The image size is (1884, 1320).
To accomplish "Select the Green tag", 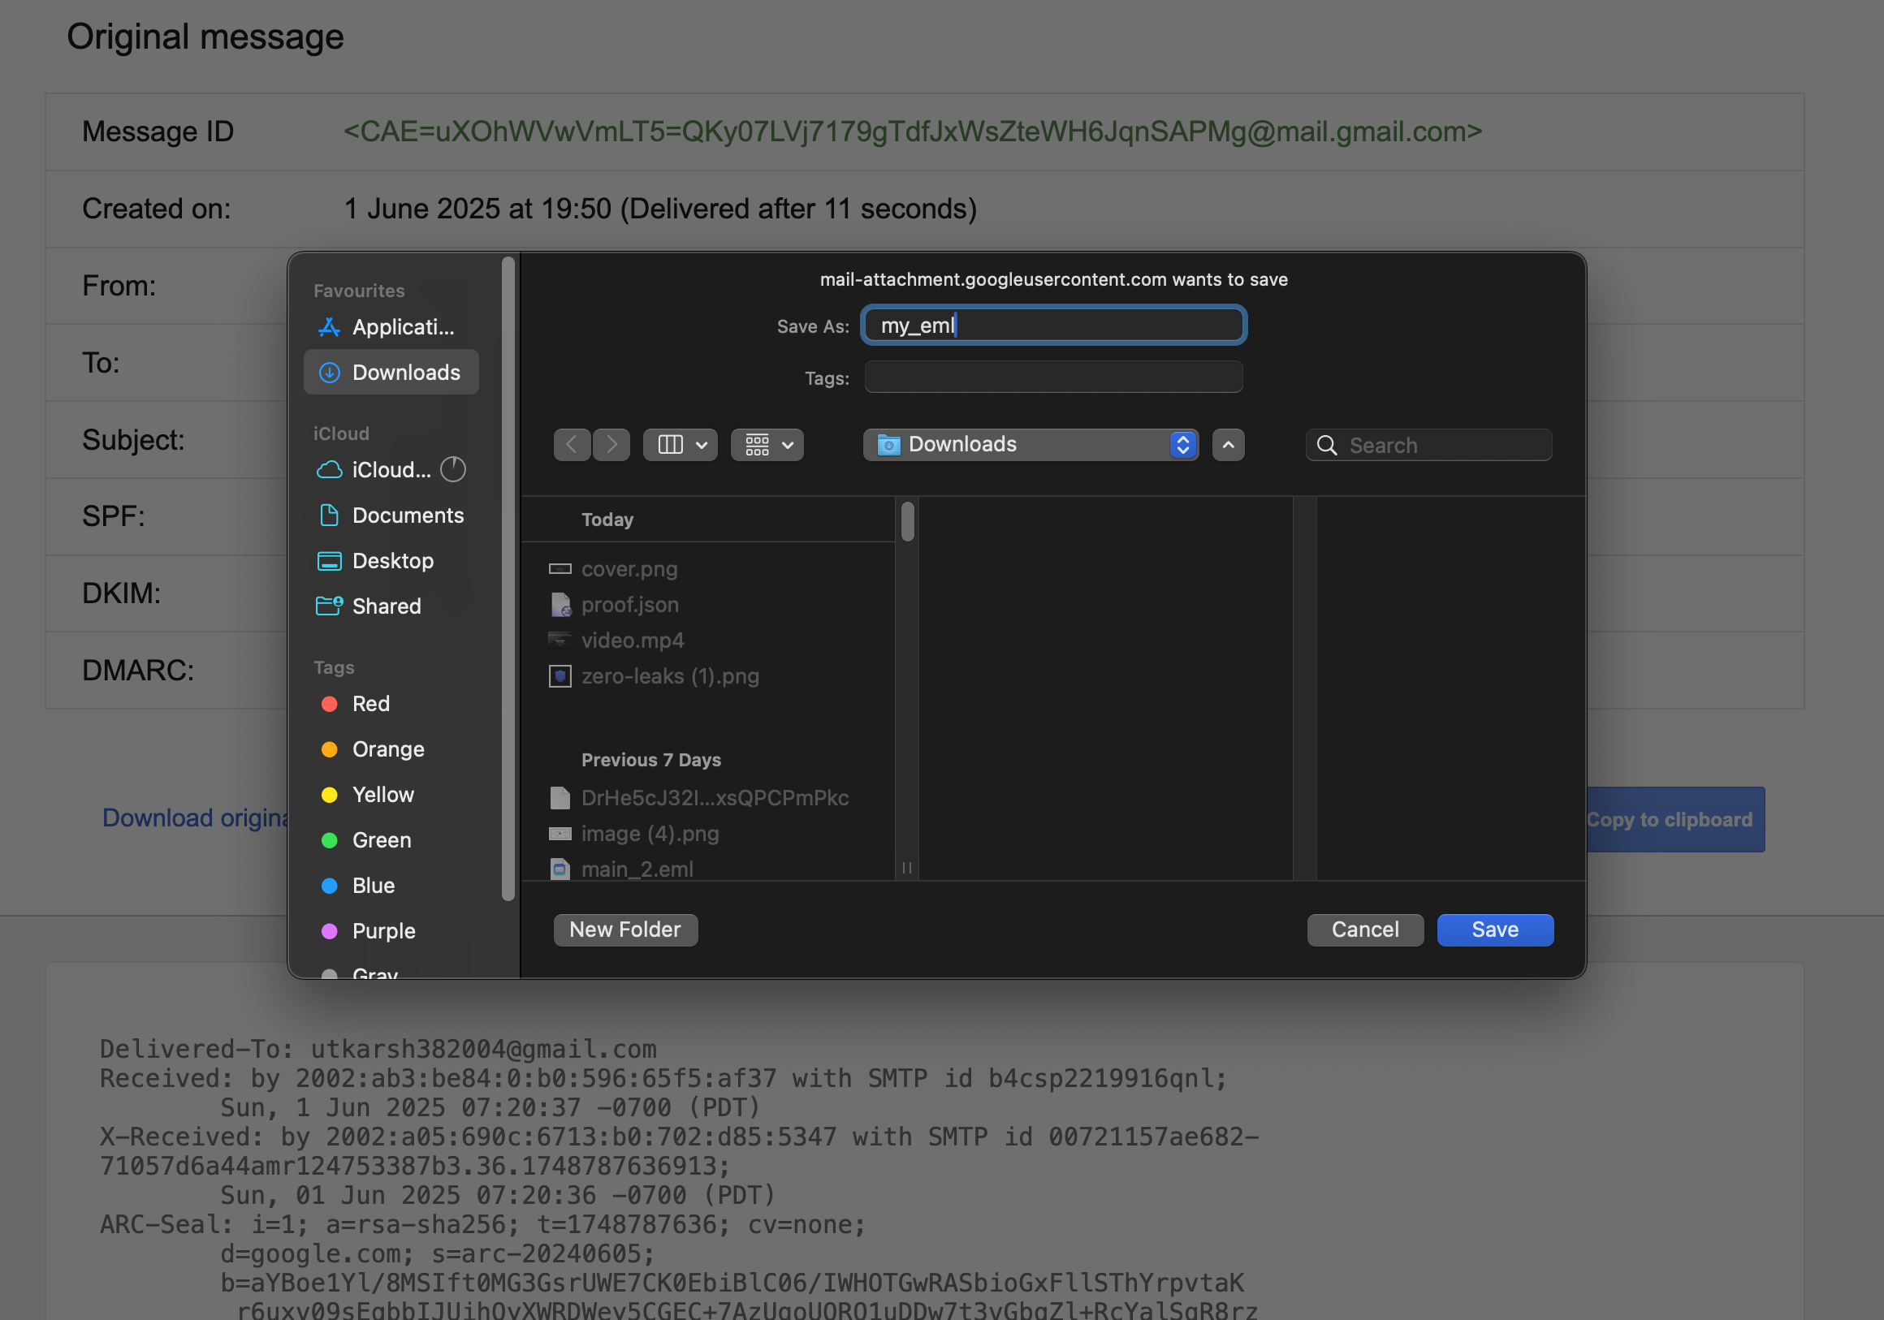I will [381, 840].
